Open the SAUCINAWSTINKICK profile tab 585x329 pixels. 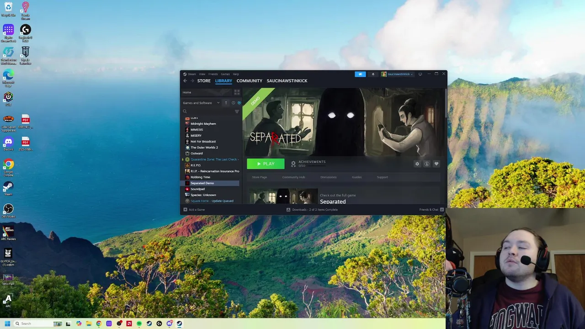[287, 81]
